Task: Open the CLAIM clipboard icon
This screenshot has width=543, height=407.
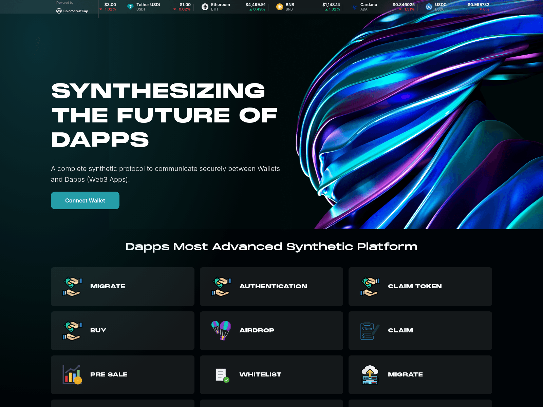Action: coord(370,331)
